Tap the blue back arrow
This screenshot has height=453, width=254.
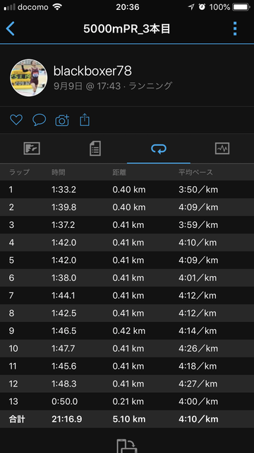(11, 28)
